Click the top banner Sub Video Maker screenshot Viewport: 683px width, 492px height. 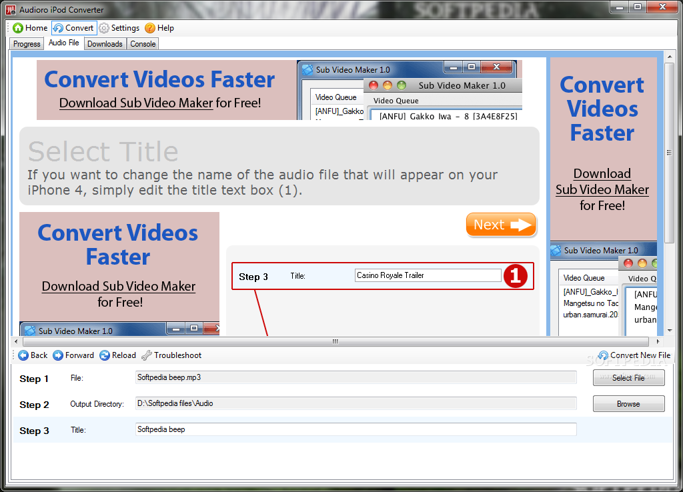(410, 90)
